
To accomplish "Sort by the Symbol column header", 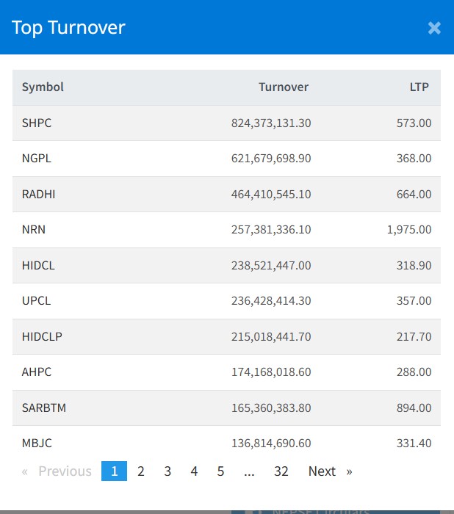I will point(43,87).
